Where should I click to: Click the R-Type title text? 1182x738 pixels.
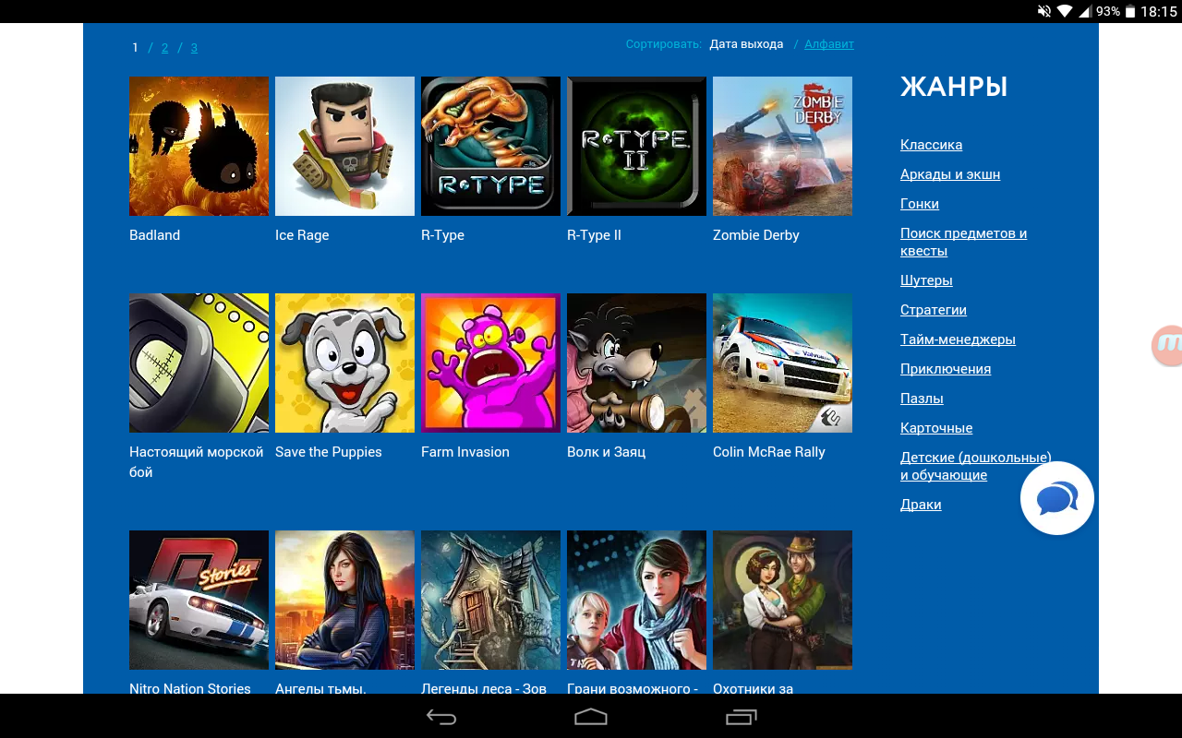pyautogui.click(x=442, y=235)
